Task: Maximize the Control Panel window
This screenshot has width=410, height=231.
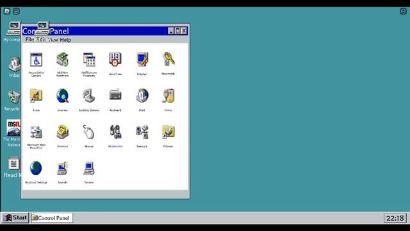Action: tap(177, 31)
